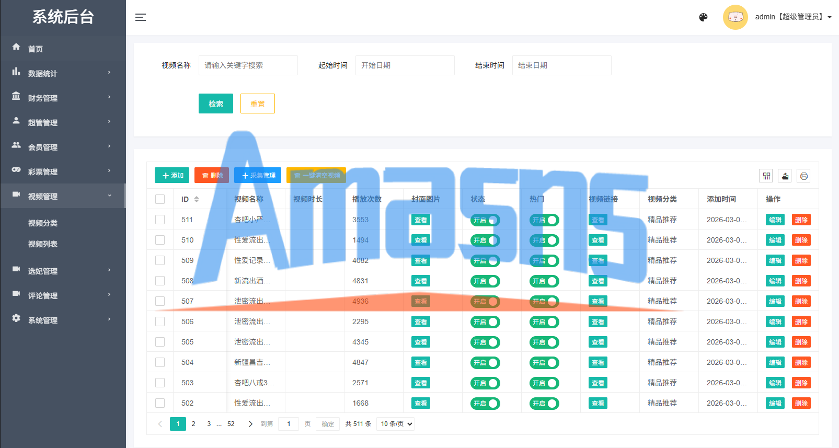Image resolution: width=839 pixels, height=448 pixels.
Task: Click the table export icon
Action: coord(785,176)
